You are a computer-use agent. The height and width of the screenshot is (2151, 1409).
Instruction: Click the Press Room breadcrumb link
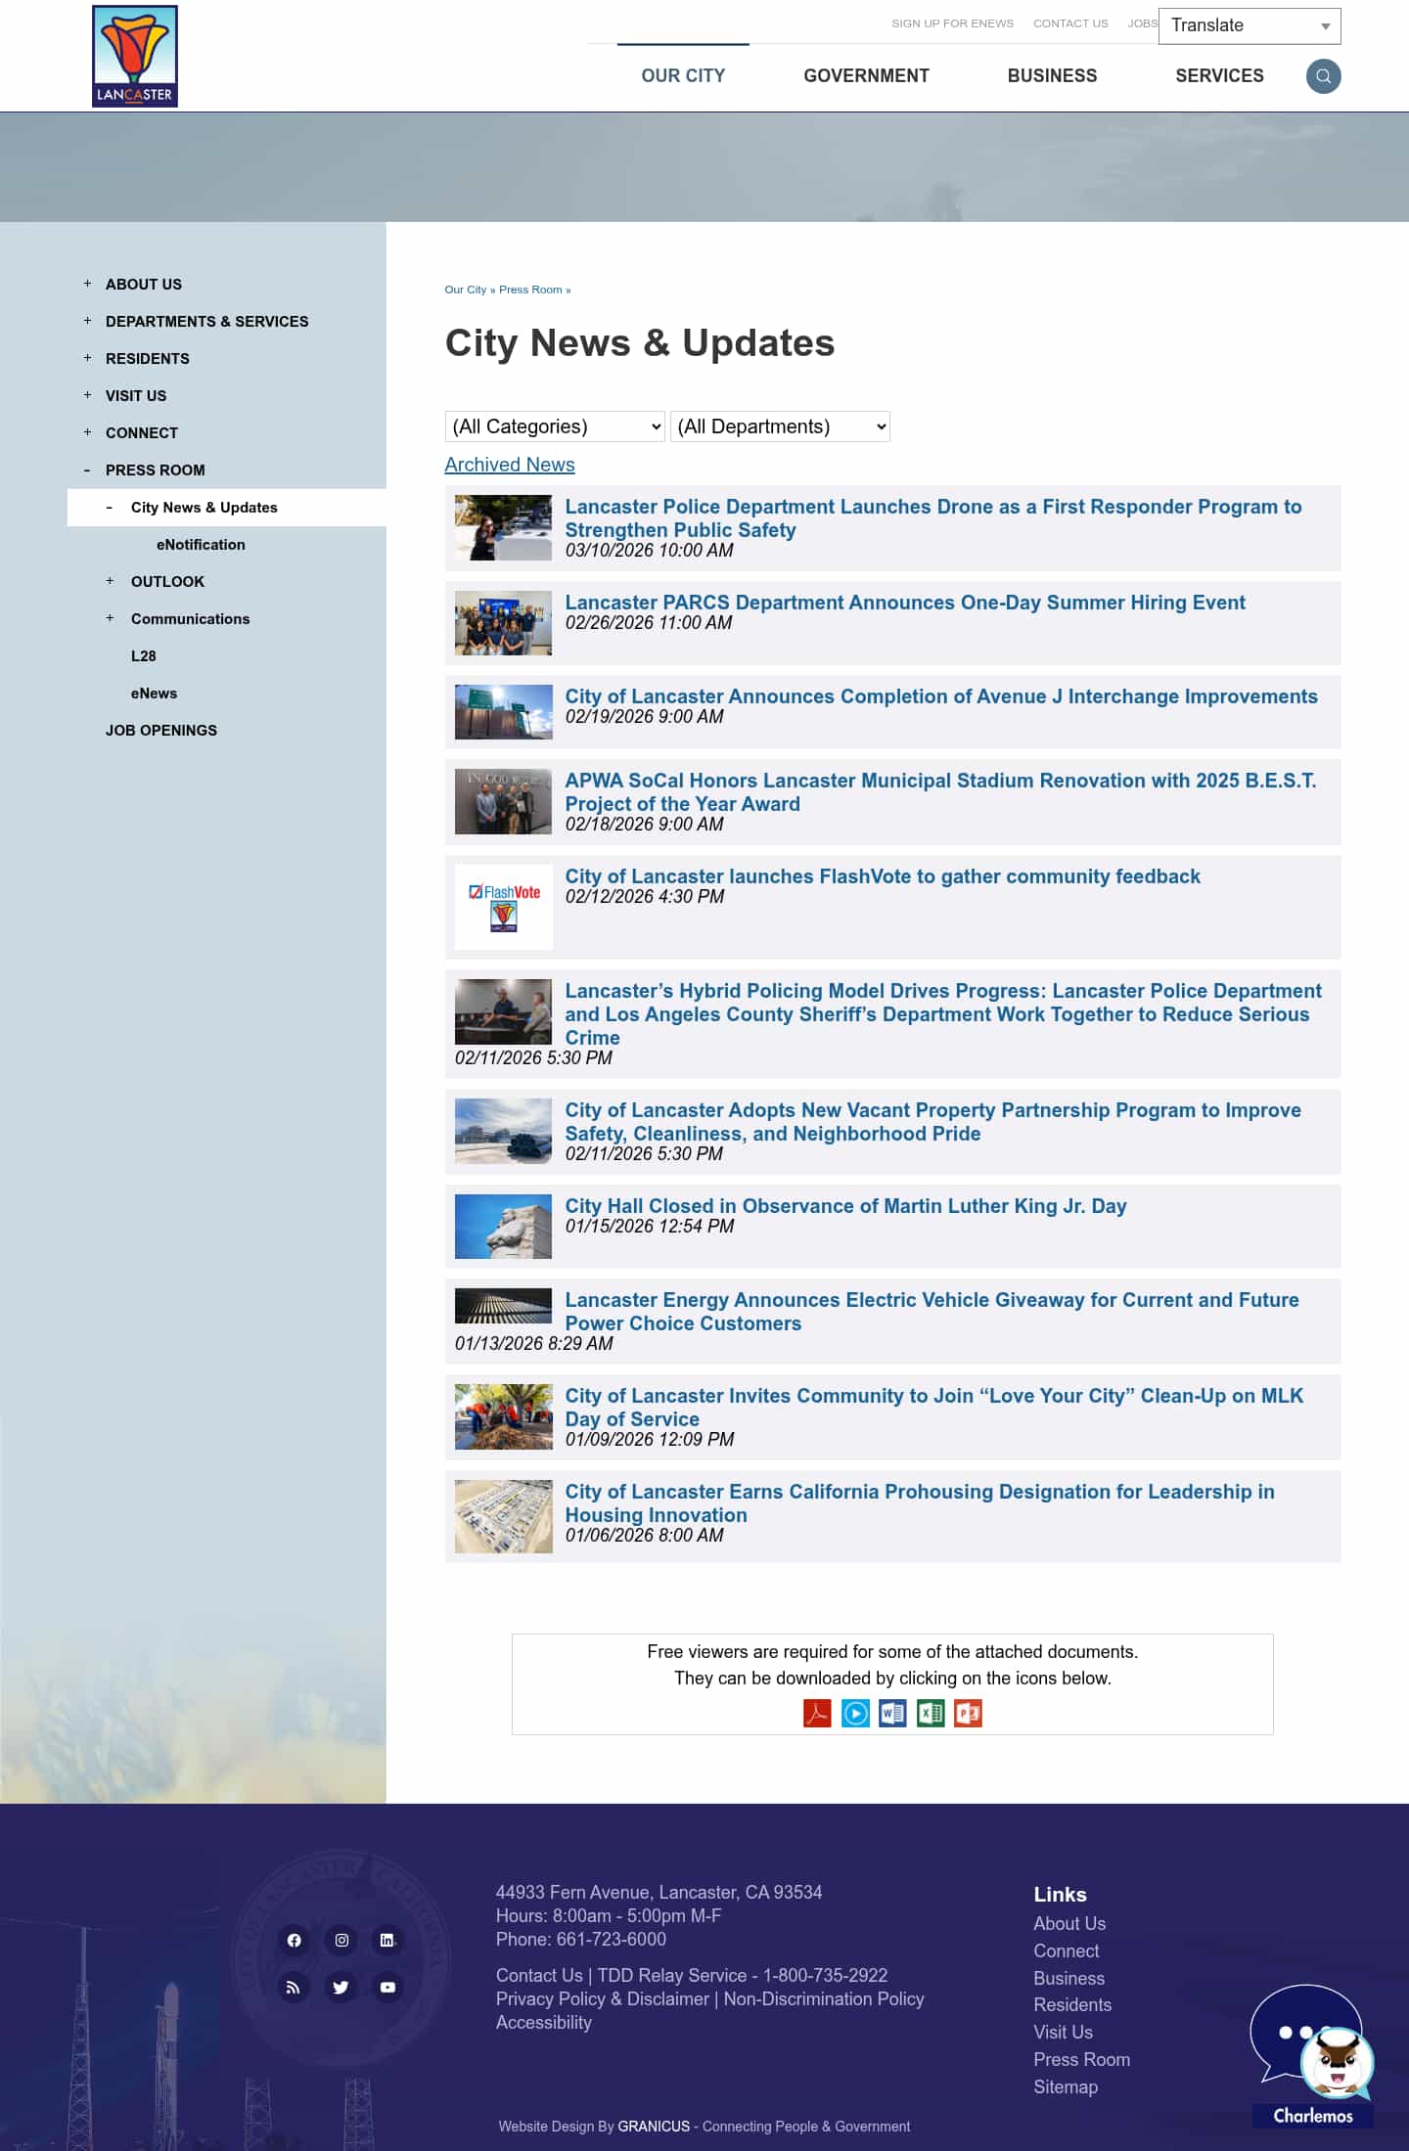pos(530,290)
